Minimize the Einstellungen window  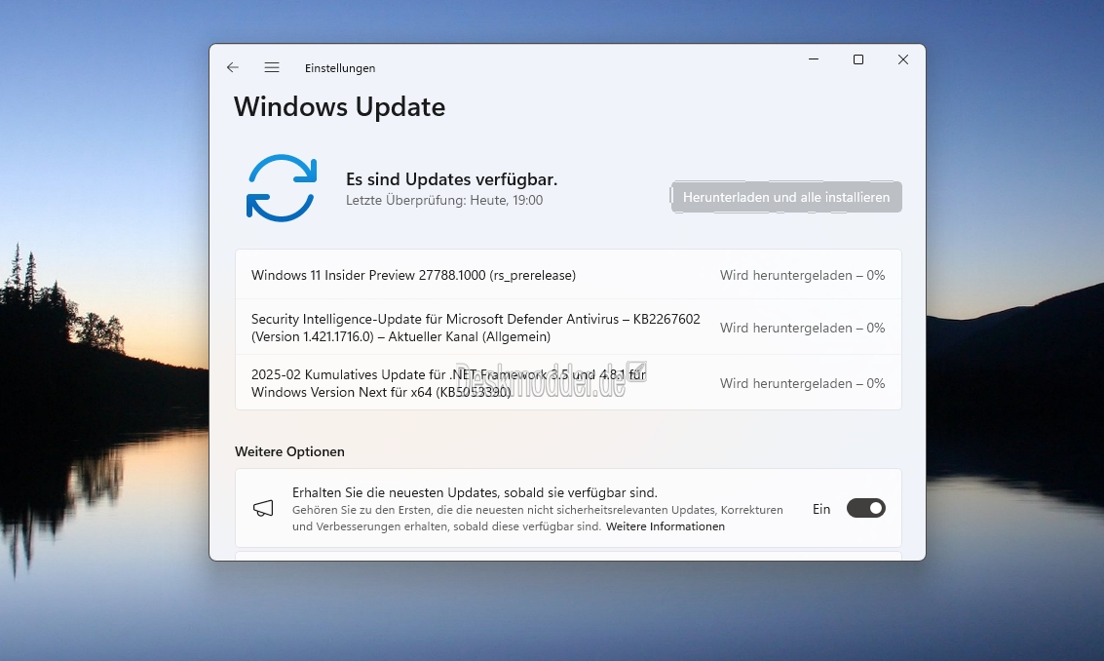click(x=814, y=59)
